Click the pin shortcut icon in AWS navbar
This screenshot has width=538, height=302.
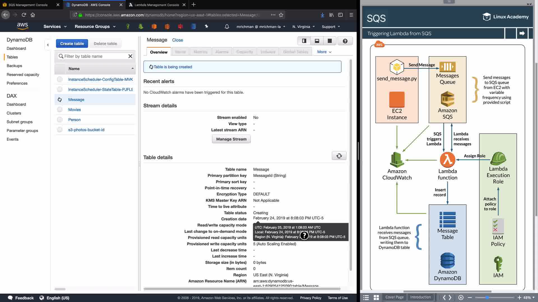click(207, 27)
